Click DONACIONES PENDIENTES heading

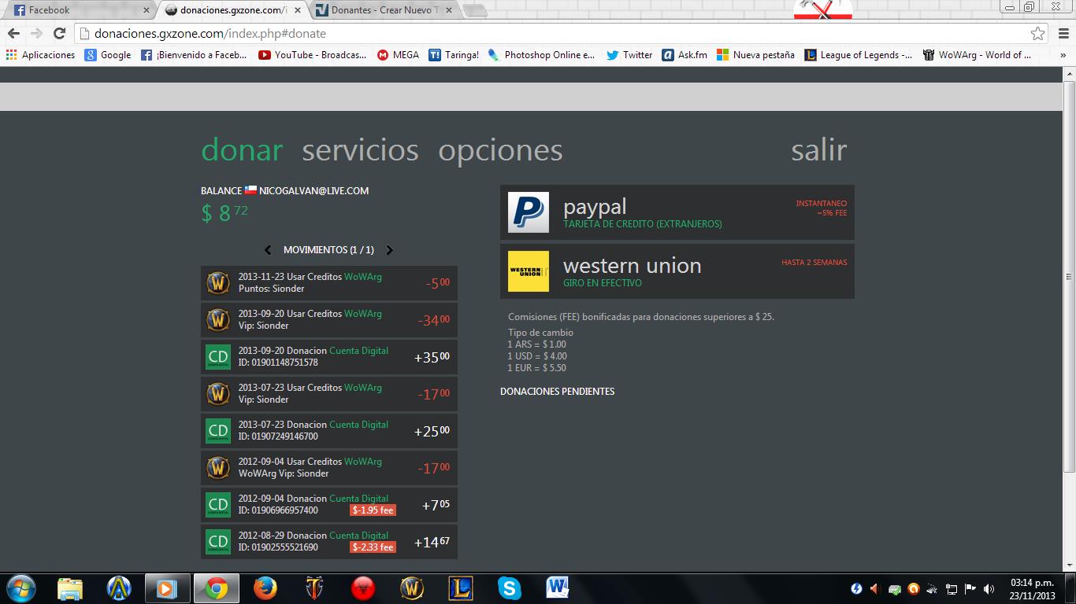click(557, 392)
